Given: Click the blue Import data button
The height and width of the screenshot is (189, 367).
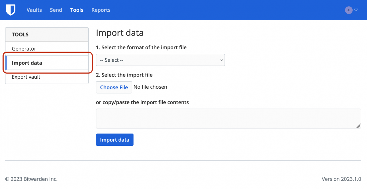Looking at the screenshot, I should click(115, 140).
